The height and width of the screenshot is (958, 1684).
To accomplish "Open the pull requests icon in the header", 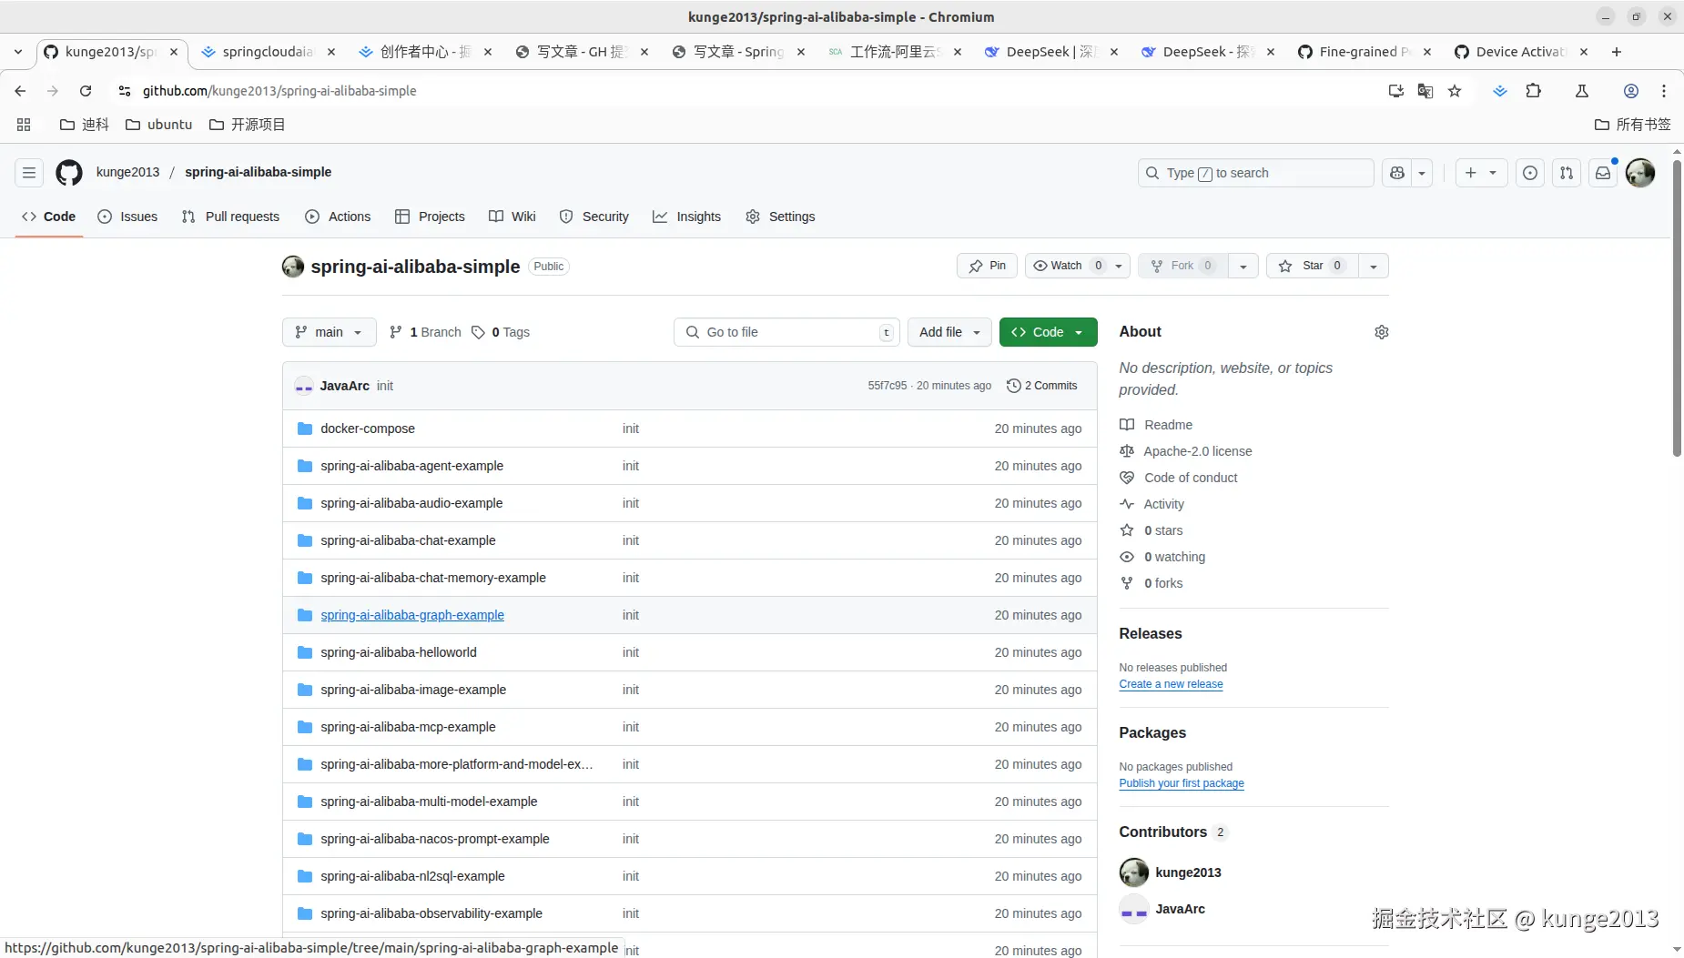I will coord(1567,173).
